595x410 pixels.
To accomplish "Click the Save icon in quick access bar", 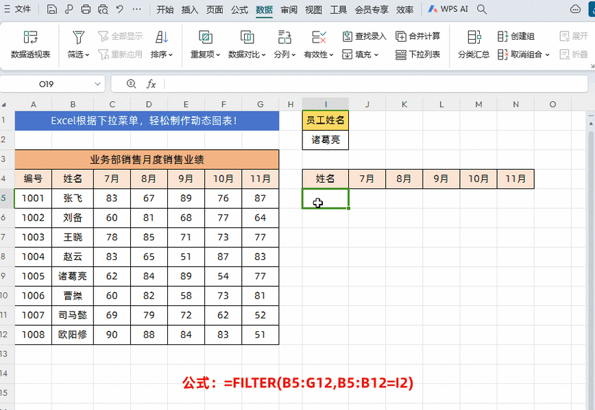I will pos(51,9).
